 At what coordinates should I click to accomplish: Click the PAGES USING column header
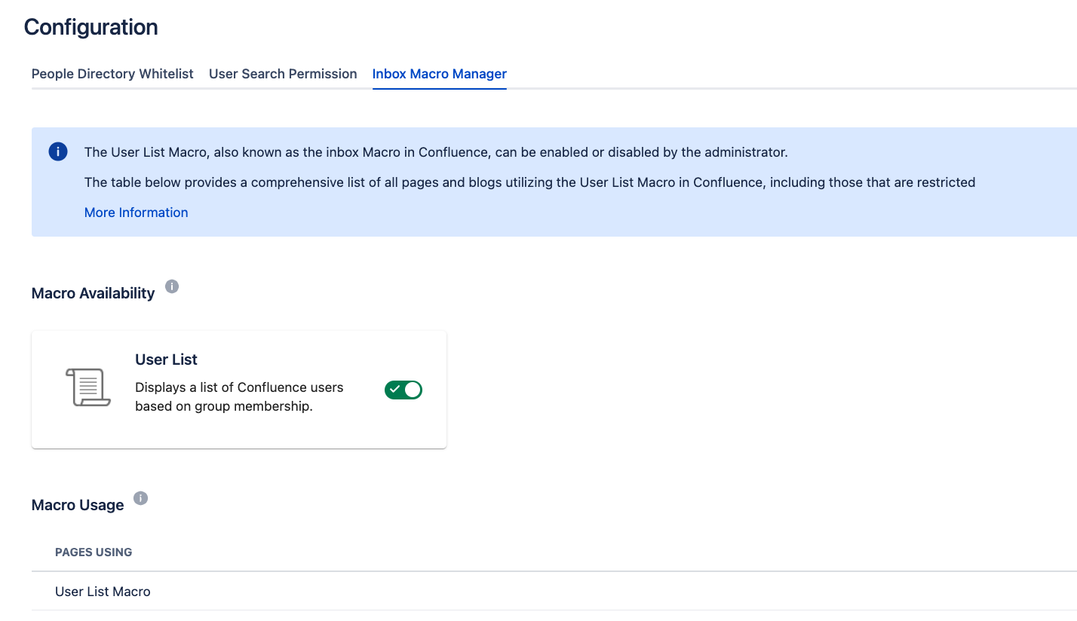coord(94,552)
